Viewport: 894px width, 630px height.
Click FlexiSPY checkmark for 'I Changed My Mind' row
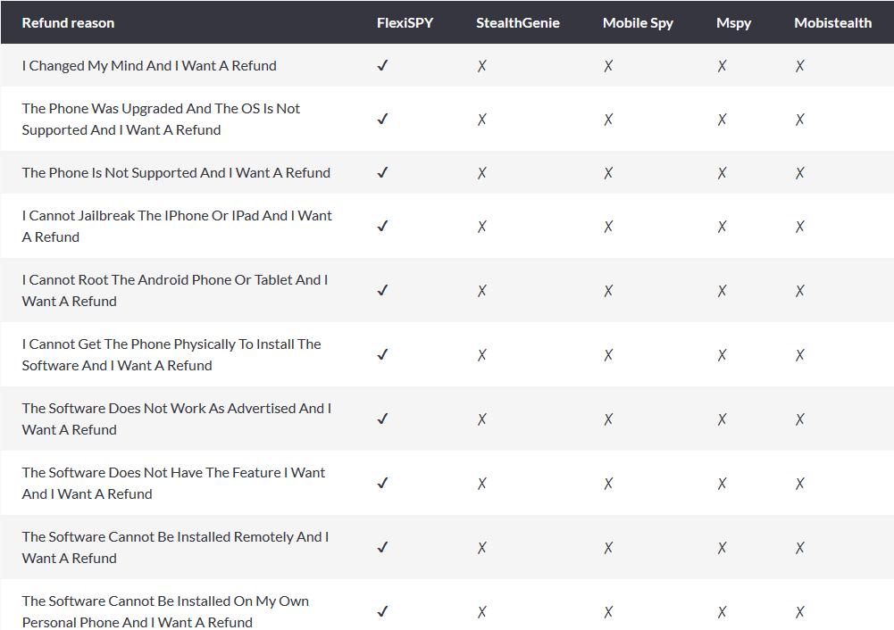coord(382,65)
